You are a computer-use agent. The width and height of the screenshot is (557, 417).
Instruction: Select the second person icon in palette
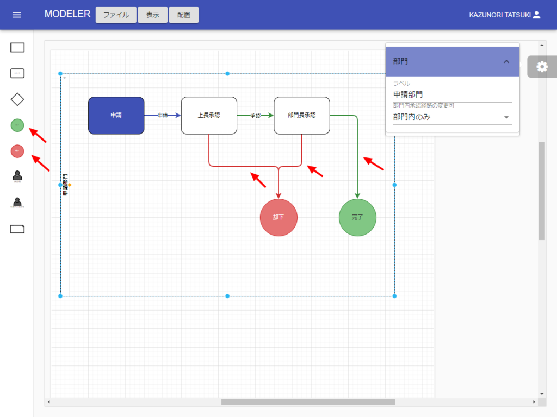pyautogui.click(x=17, y=203)
